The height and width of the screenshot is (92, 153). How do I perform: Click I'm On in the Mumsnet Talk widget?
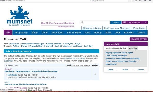click(x=141, y=70)
